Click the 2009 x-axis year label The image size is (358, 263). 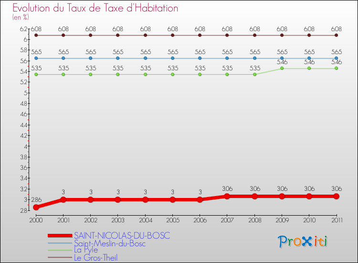[x=282, y=220]
